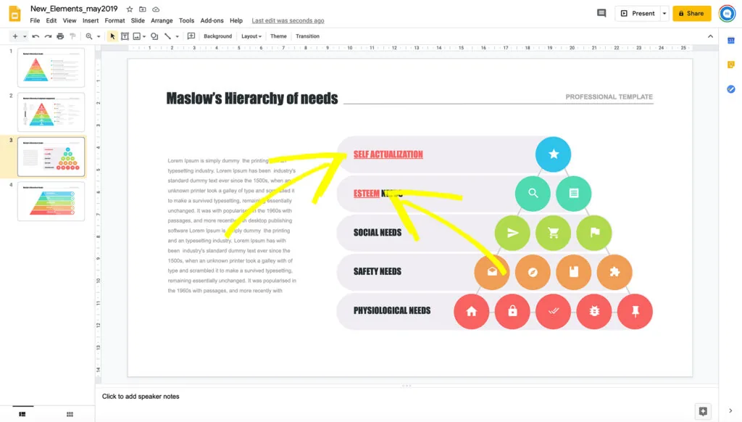
Task: Open the Edit menu
Action: tap(51, 20)
